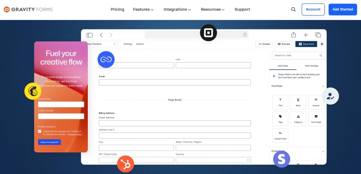Screen dimensions: 361x174
Task: Click the Get Started button
Action: 343,9
